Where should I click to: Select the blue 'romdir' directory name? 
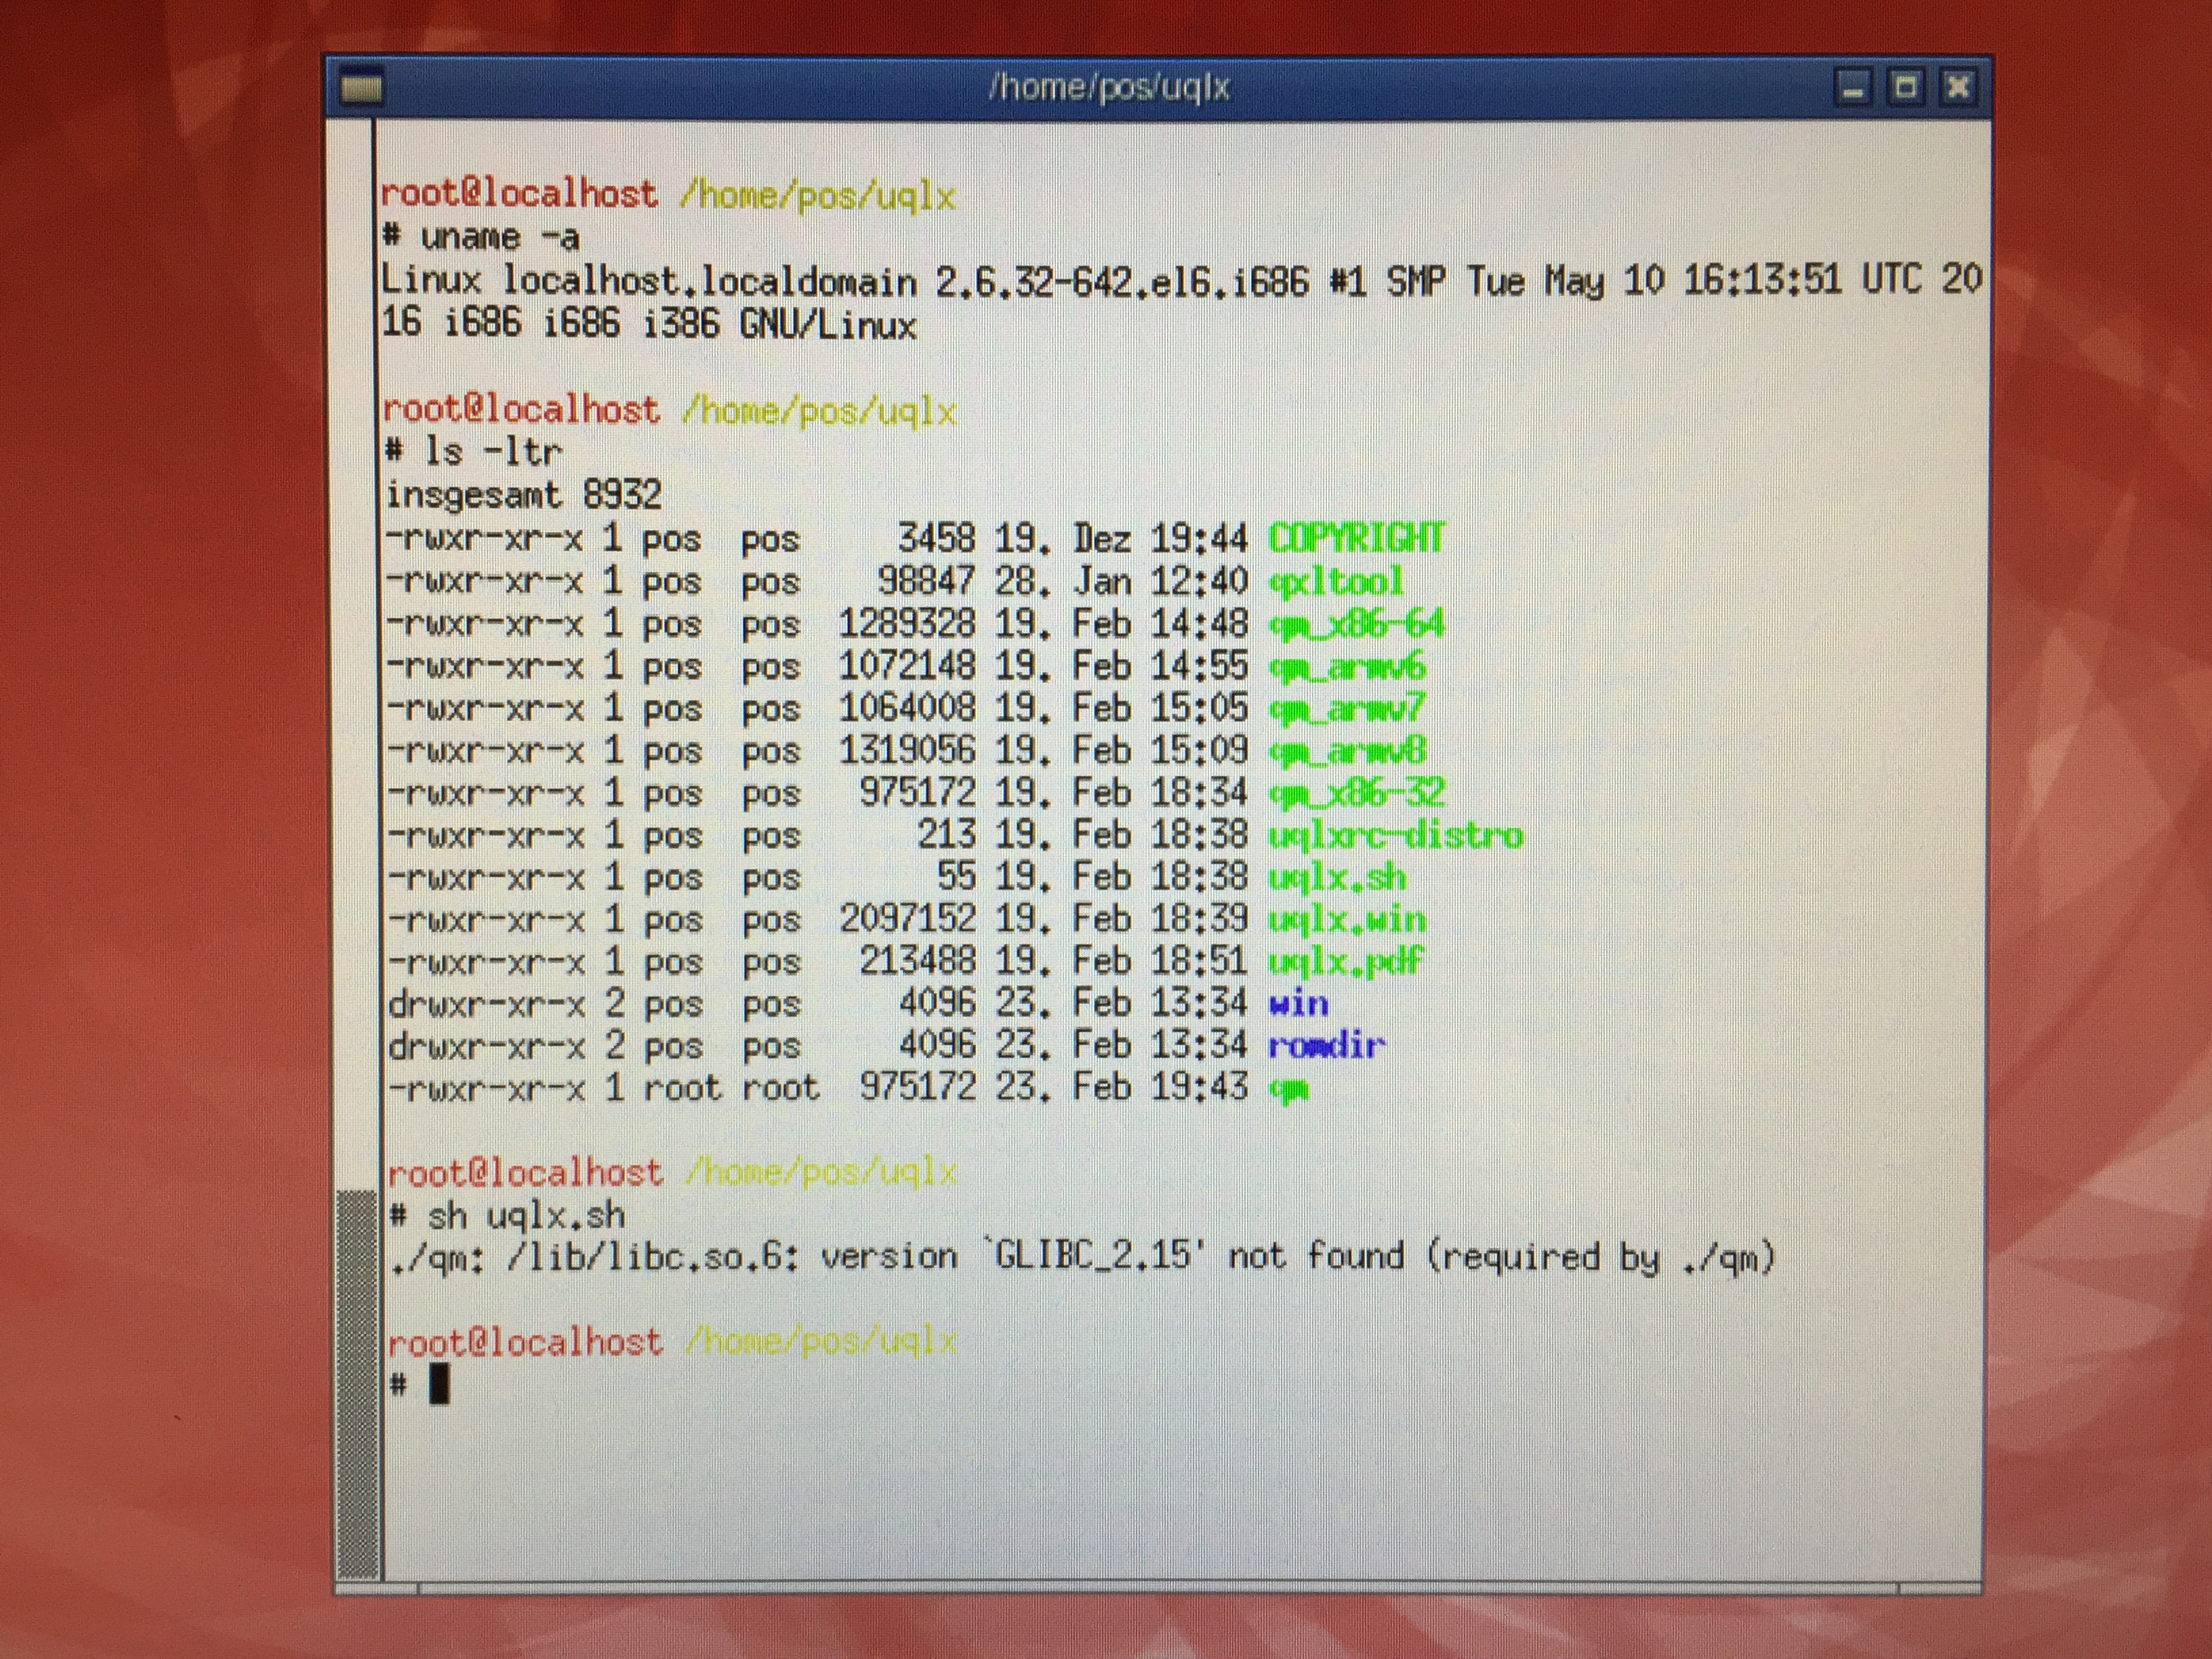point(1327,1045)
